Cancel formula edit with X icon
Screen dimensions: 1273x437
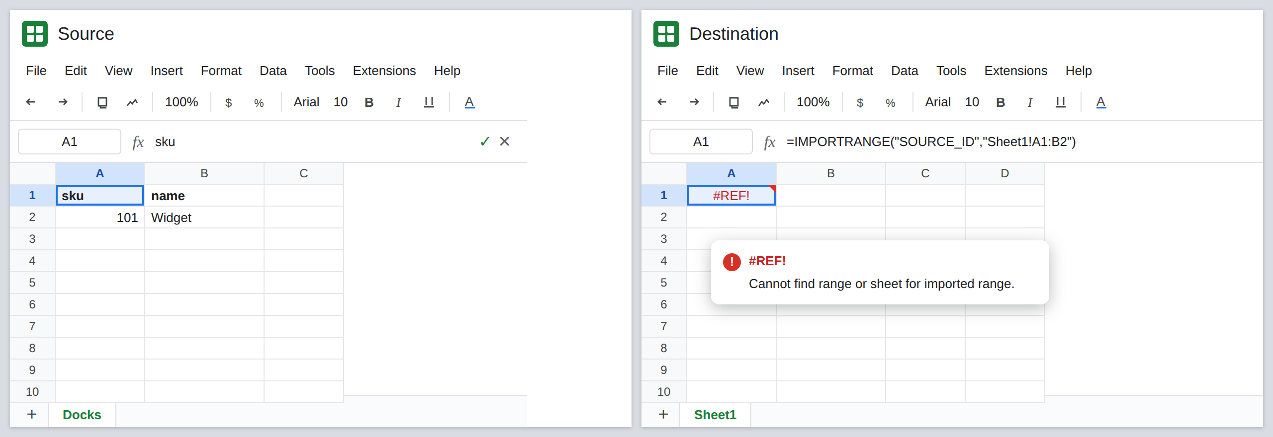coord(505,142)
